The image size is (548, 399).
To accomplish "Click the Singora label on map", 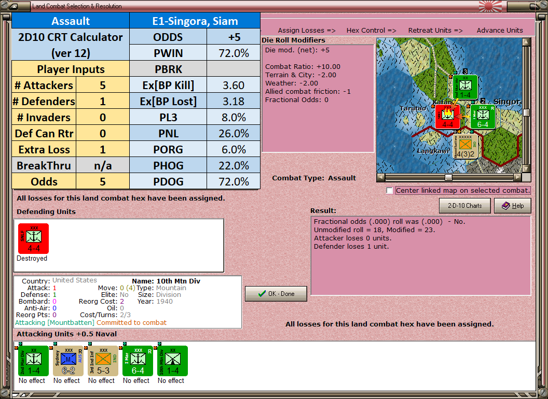I will coord(508,102).
